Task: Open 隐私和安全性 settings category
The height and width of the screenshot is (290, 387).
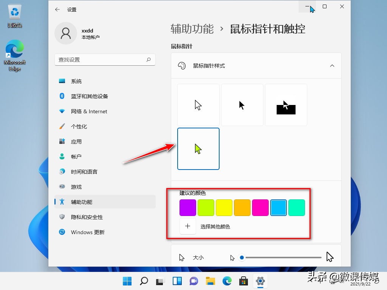Action: [105, 217]
